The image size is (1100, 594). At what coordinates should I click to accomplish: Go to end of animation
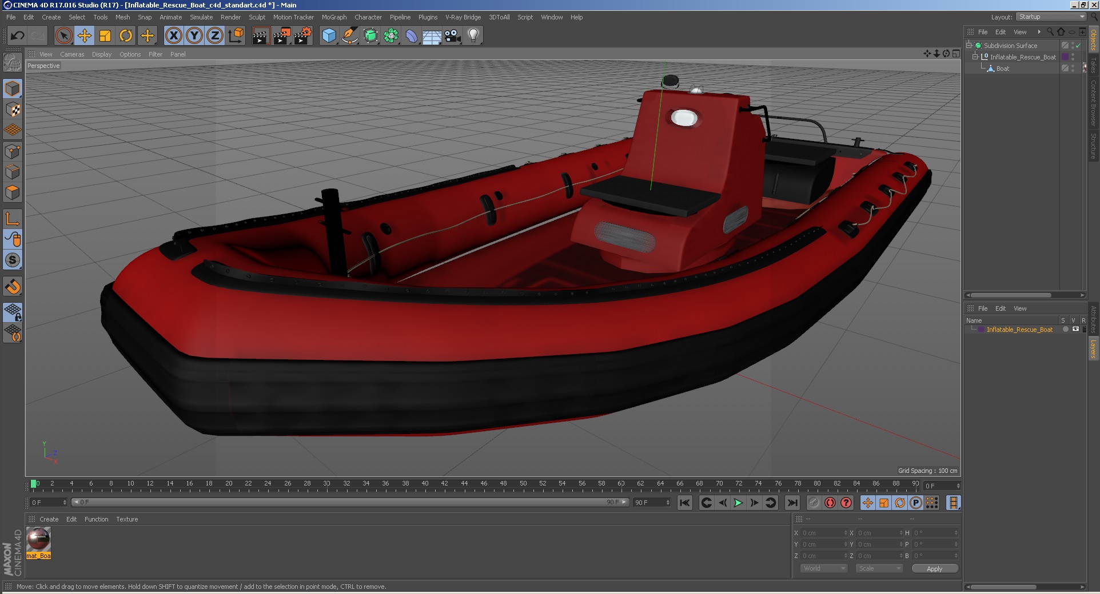[792, 503]
